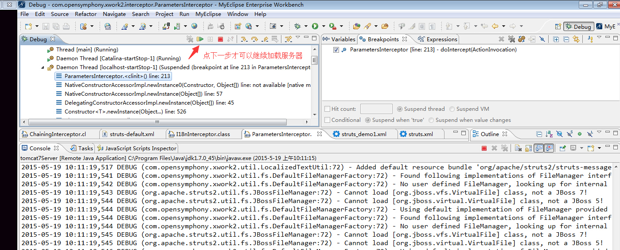The width and height of the screenshot is (620, 250).
Task: Click the Step Return icon
Action: 265,39
